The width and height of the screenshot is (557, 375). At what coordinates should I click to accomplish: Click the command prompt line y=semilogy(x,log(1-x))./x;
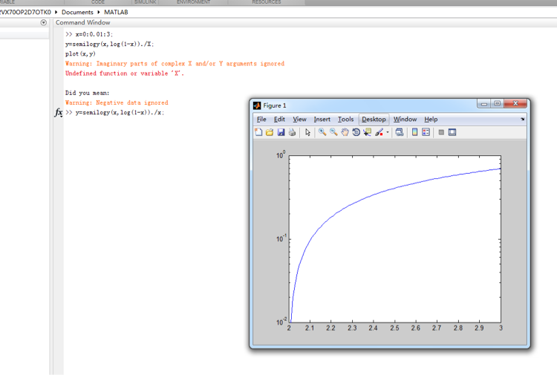120,113
